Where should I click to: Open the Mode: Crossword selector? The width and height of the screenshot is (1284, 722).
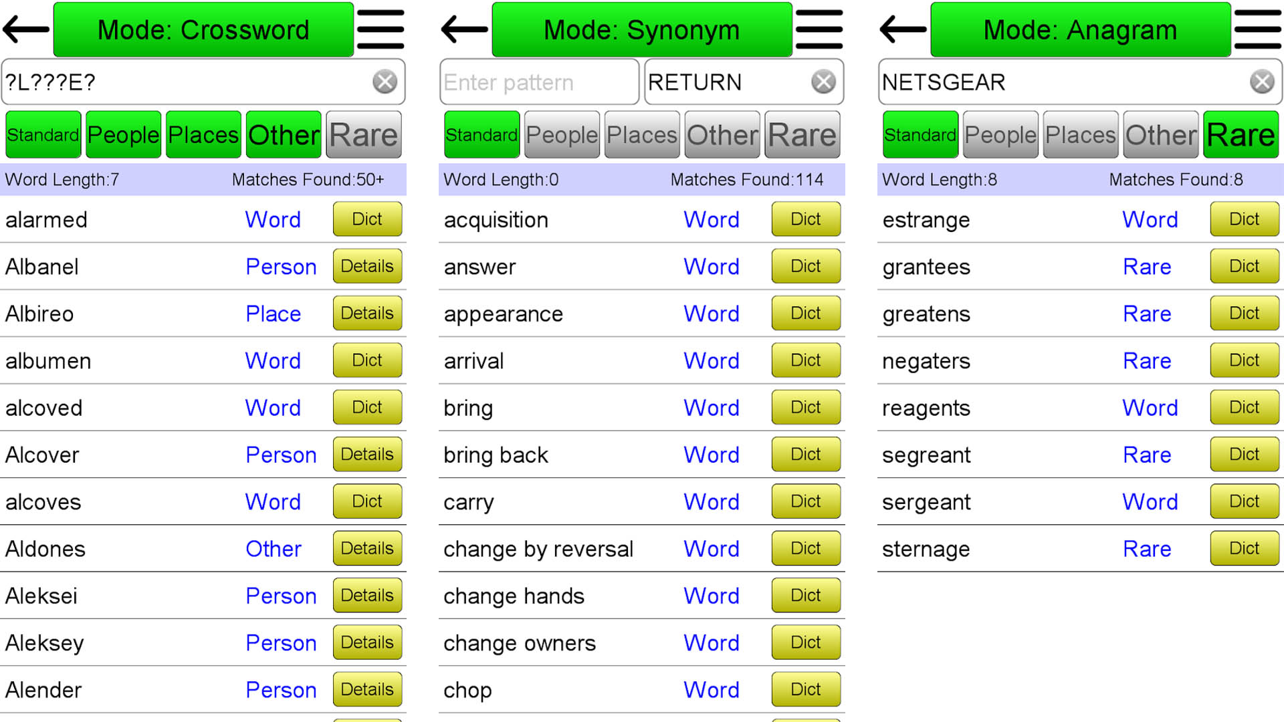[x=203, y=29]
